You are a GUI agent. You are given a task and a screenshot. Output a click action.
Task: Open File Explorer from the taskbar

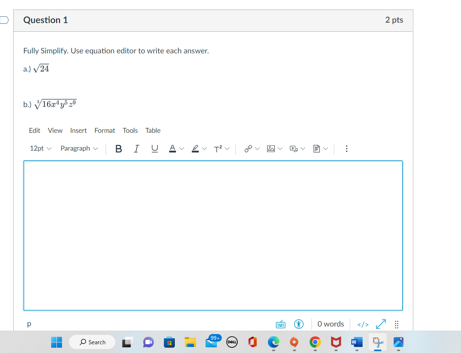point(190,342)
